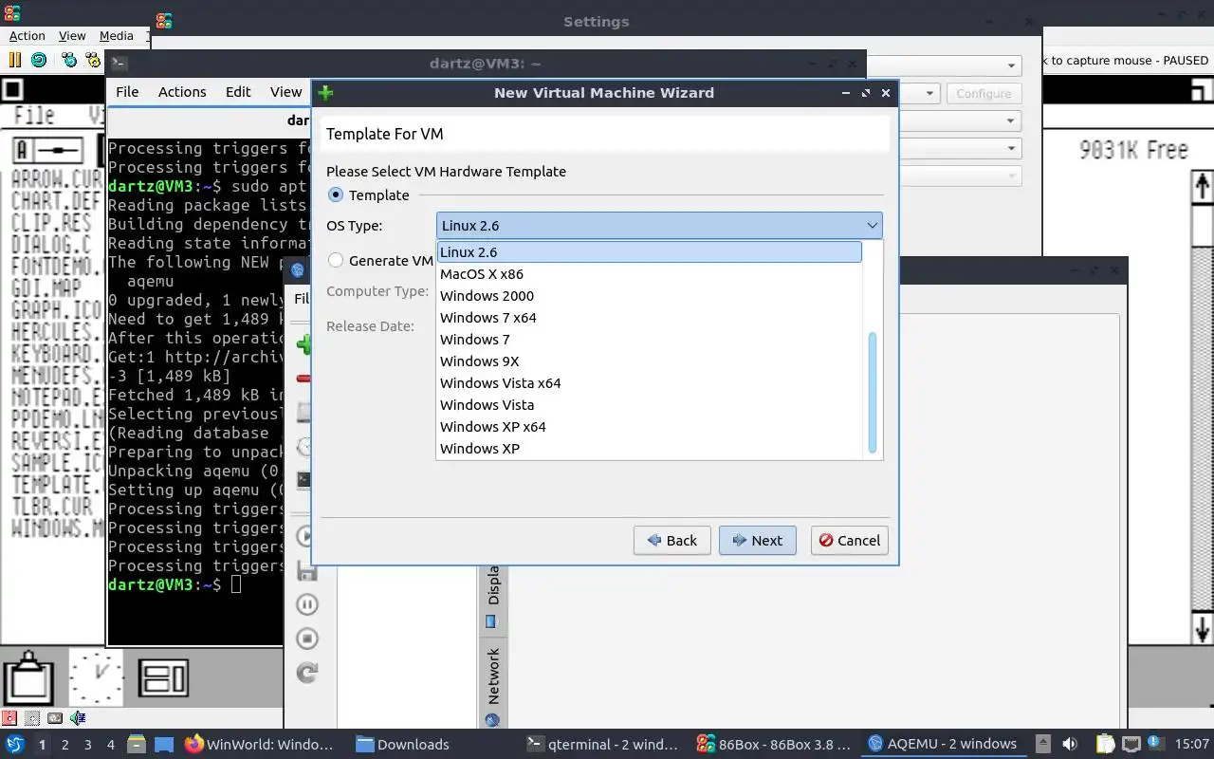Click the qterminal title bar icon
The width and height of the screenshot is (1214, 759).
[119, 64]
